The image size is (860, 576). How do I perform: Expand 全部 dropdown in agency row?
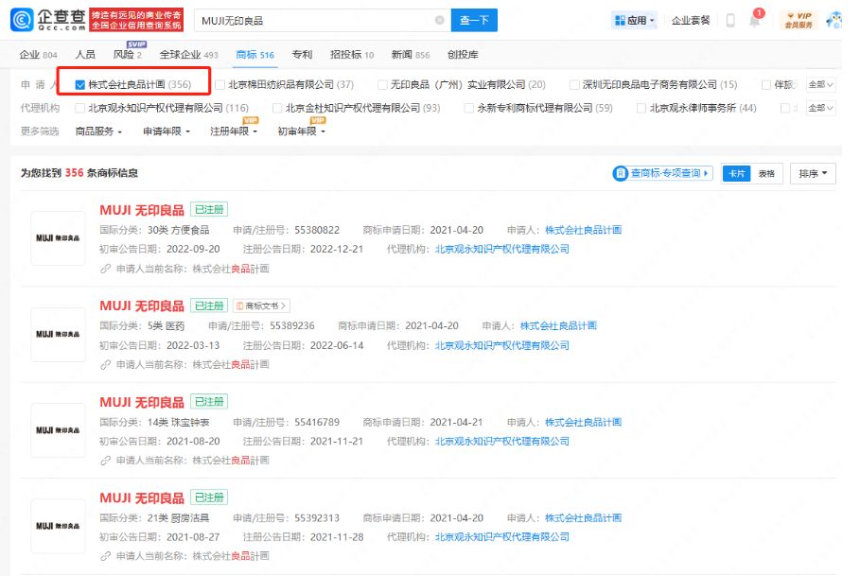(820, 108)
